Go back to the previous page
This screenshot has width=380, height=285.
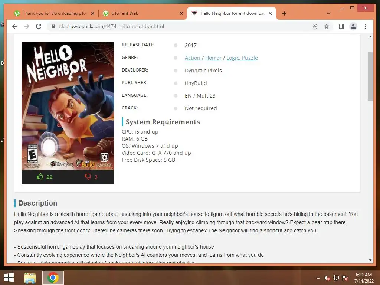tap(15, 26)
